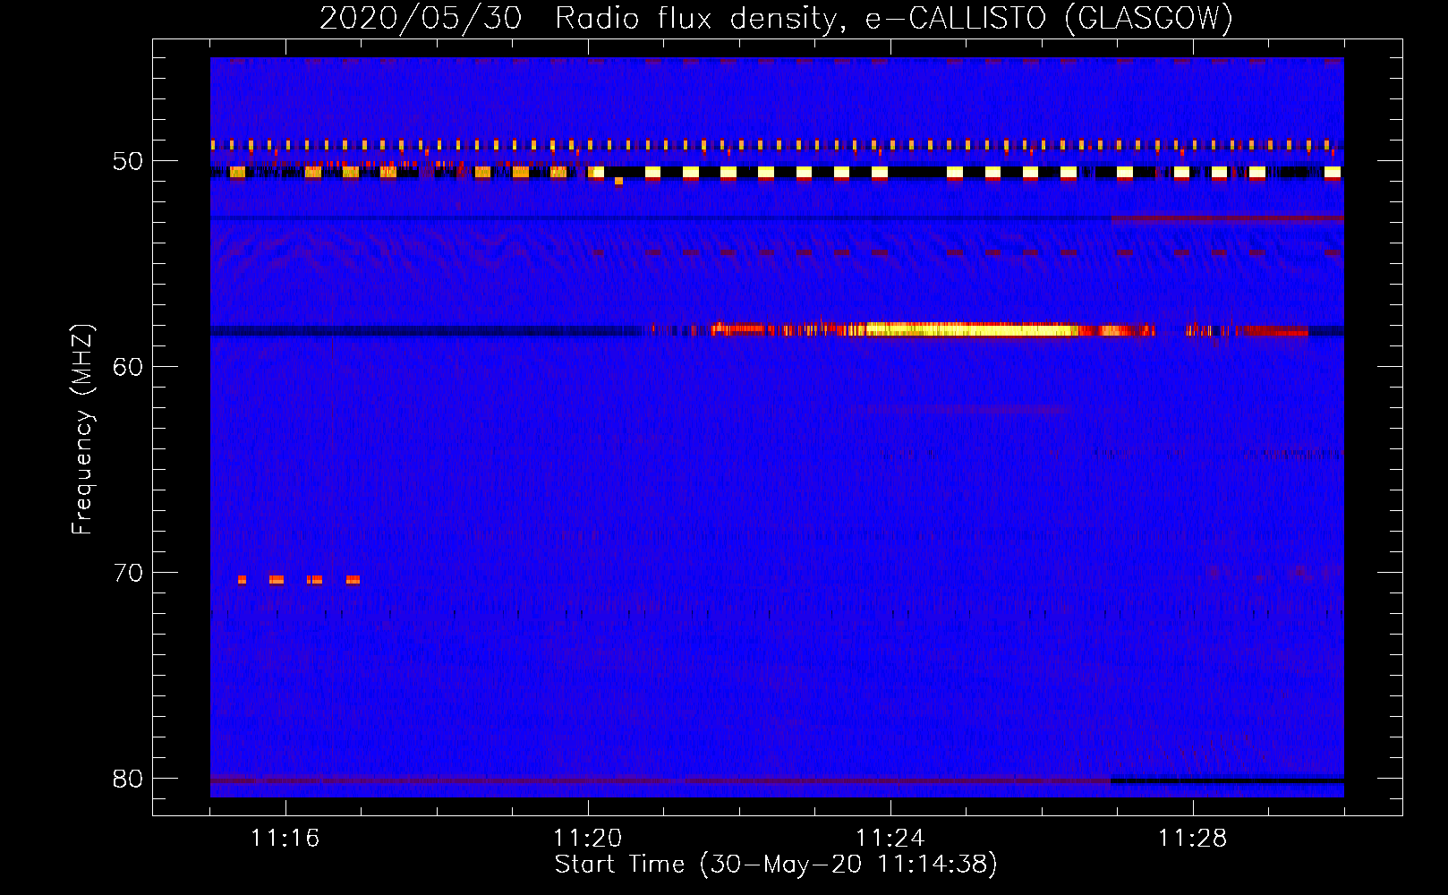Click the "Start Time (30-May-20 11:14:38)" axis label
The height and width of the screenshot is (895, 1448).
coord(776,865)
